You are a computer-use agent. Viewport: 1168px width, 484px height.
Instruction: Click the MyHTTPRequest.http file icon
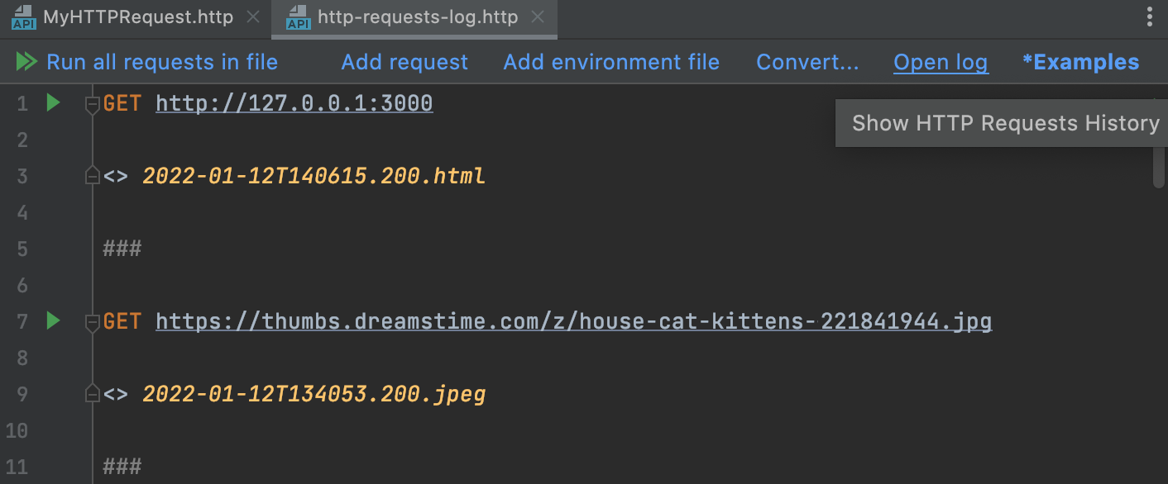23,17
